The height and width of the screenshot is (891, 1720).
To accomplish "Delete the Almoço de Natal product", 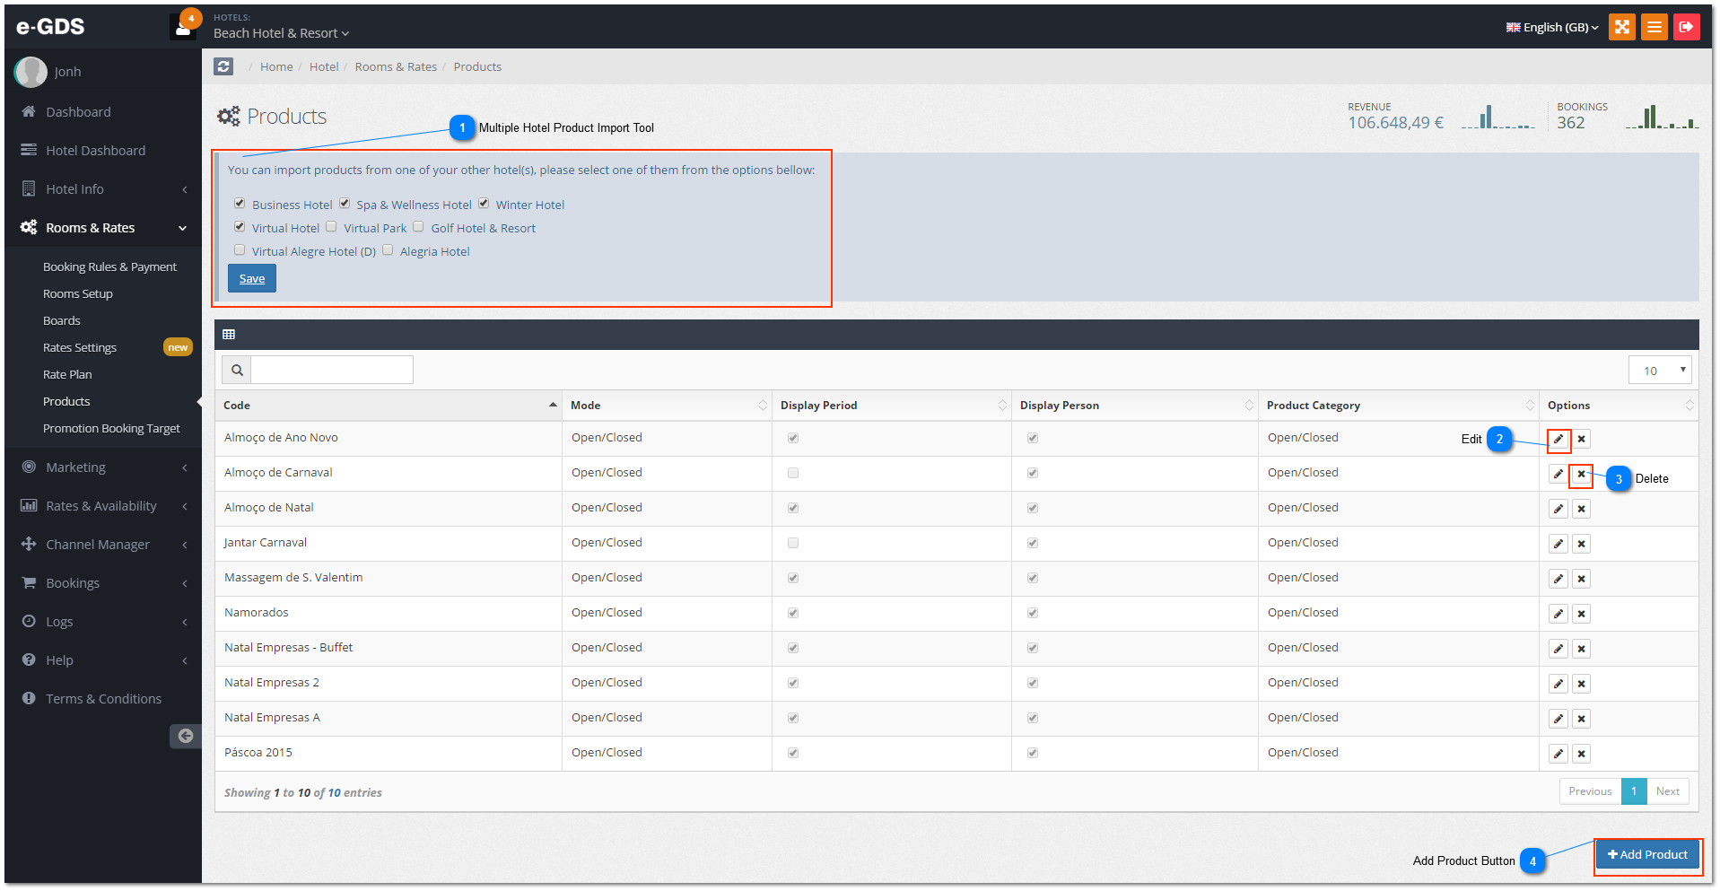I will click(x=1581, y=509).
